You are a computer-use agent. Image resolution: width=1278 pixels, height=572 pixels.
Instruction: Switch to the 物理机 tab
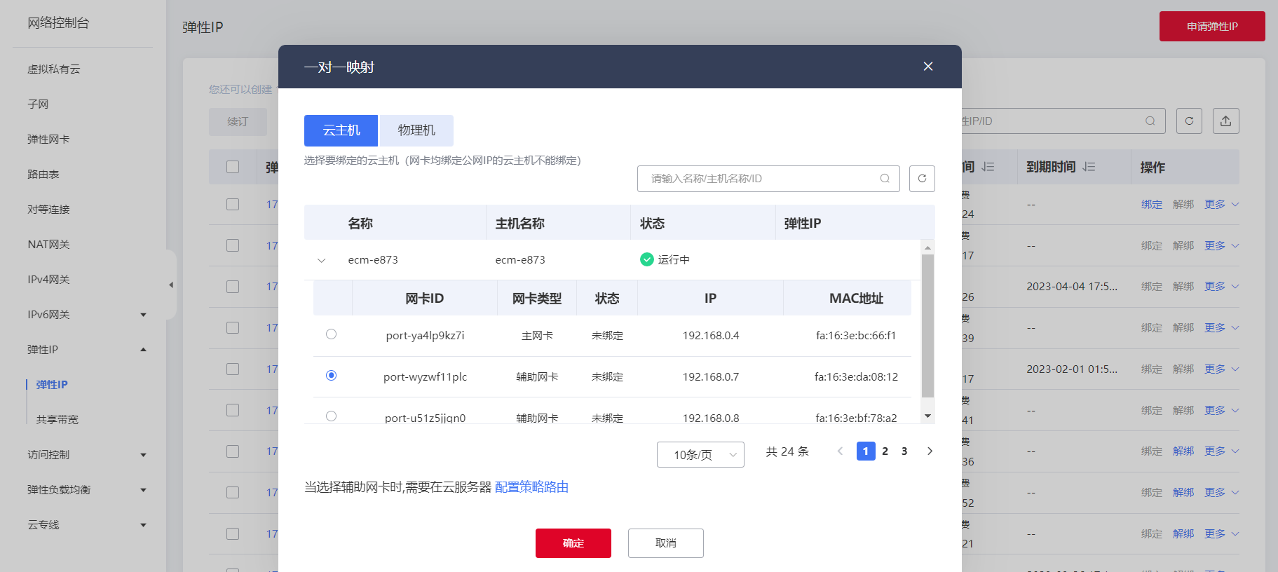pyautogui.click(x=416, y=130)
